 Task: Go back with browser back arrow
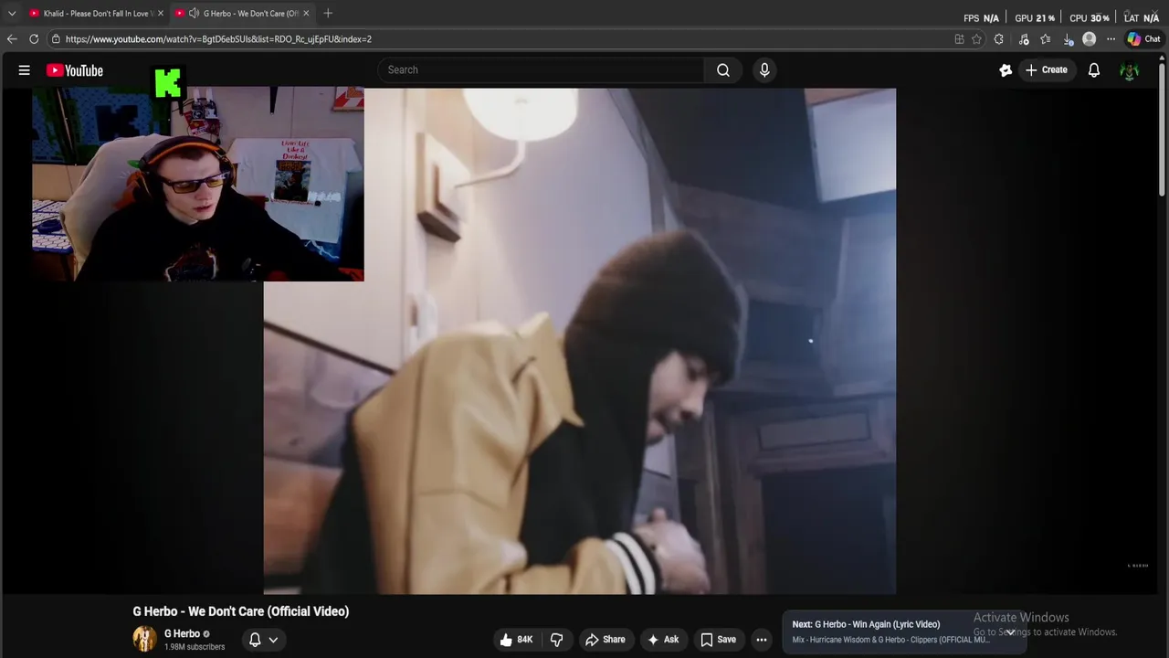coord(12,39)
